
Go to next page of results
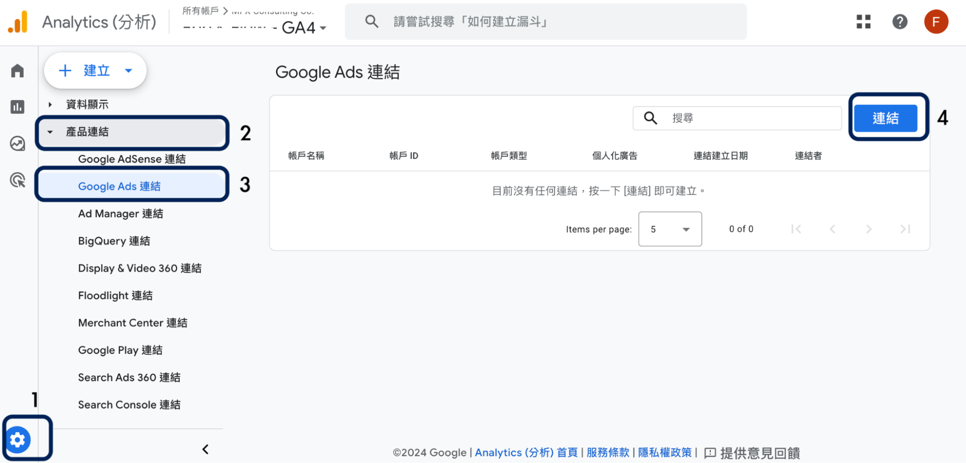click(x=869, y=229)
